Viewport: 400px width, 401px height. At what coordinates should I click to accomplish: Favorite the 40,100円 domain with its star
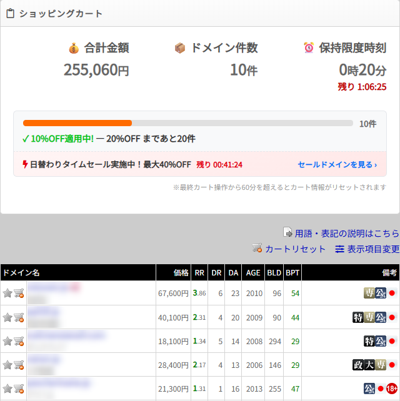click(7, 317)
